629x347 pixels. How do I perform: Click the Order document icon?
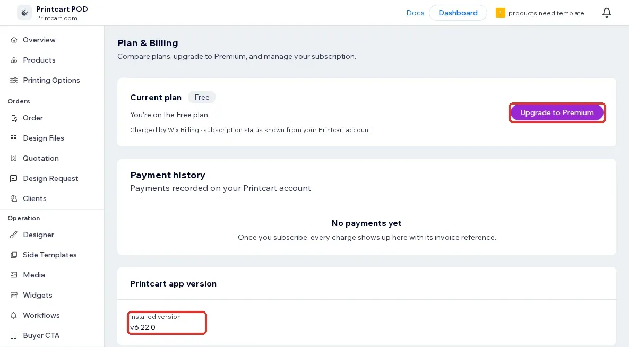coord(14,118)
